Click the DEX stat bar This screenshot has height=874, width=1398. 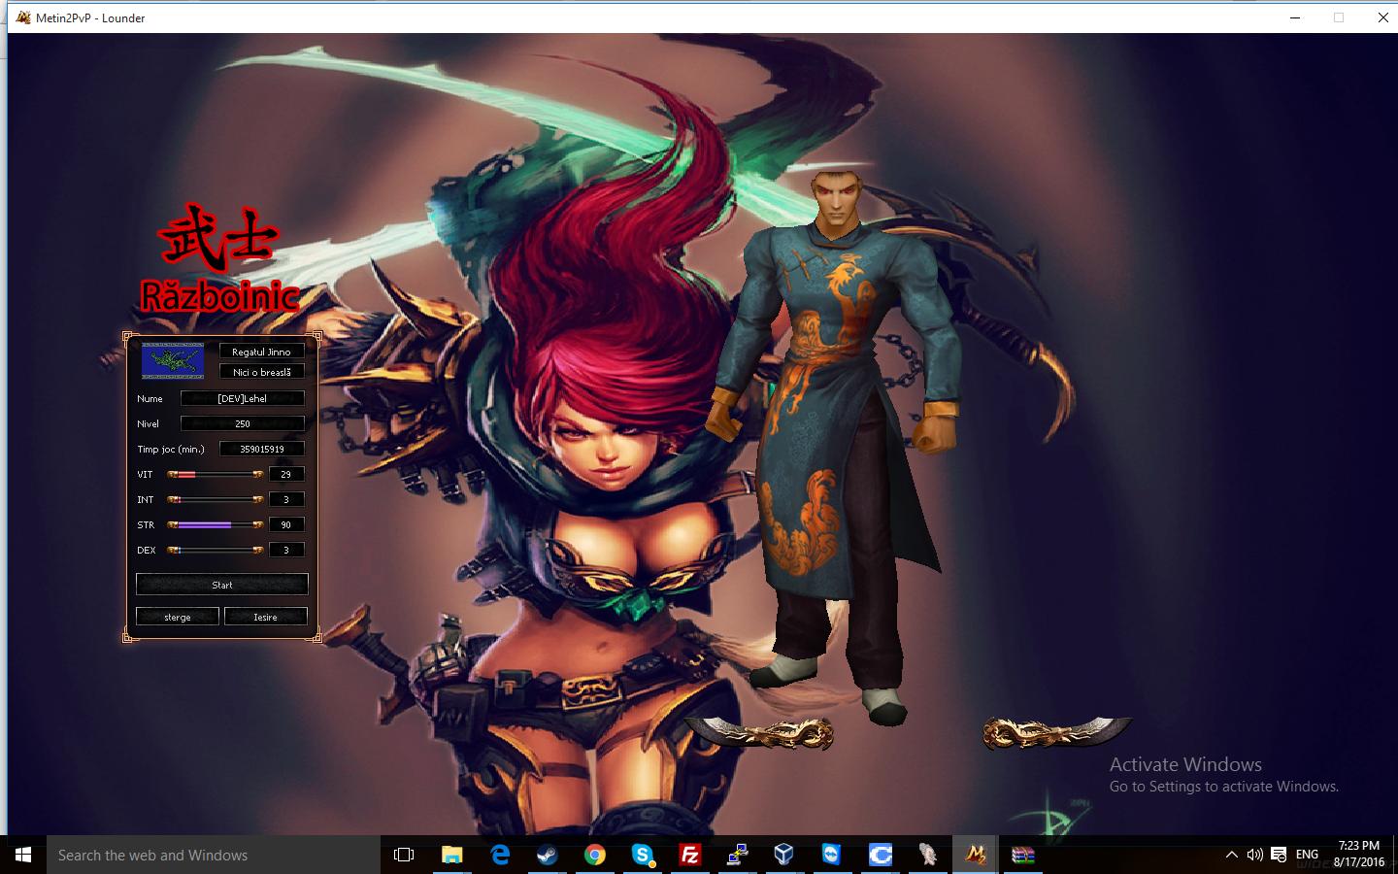(216, 550)
